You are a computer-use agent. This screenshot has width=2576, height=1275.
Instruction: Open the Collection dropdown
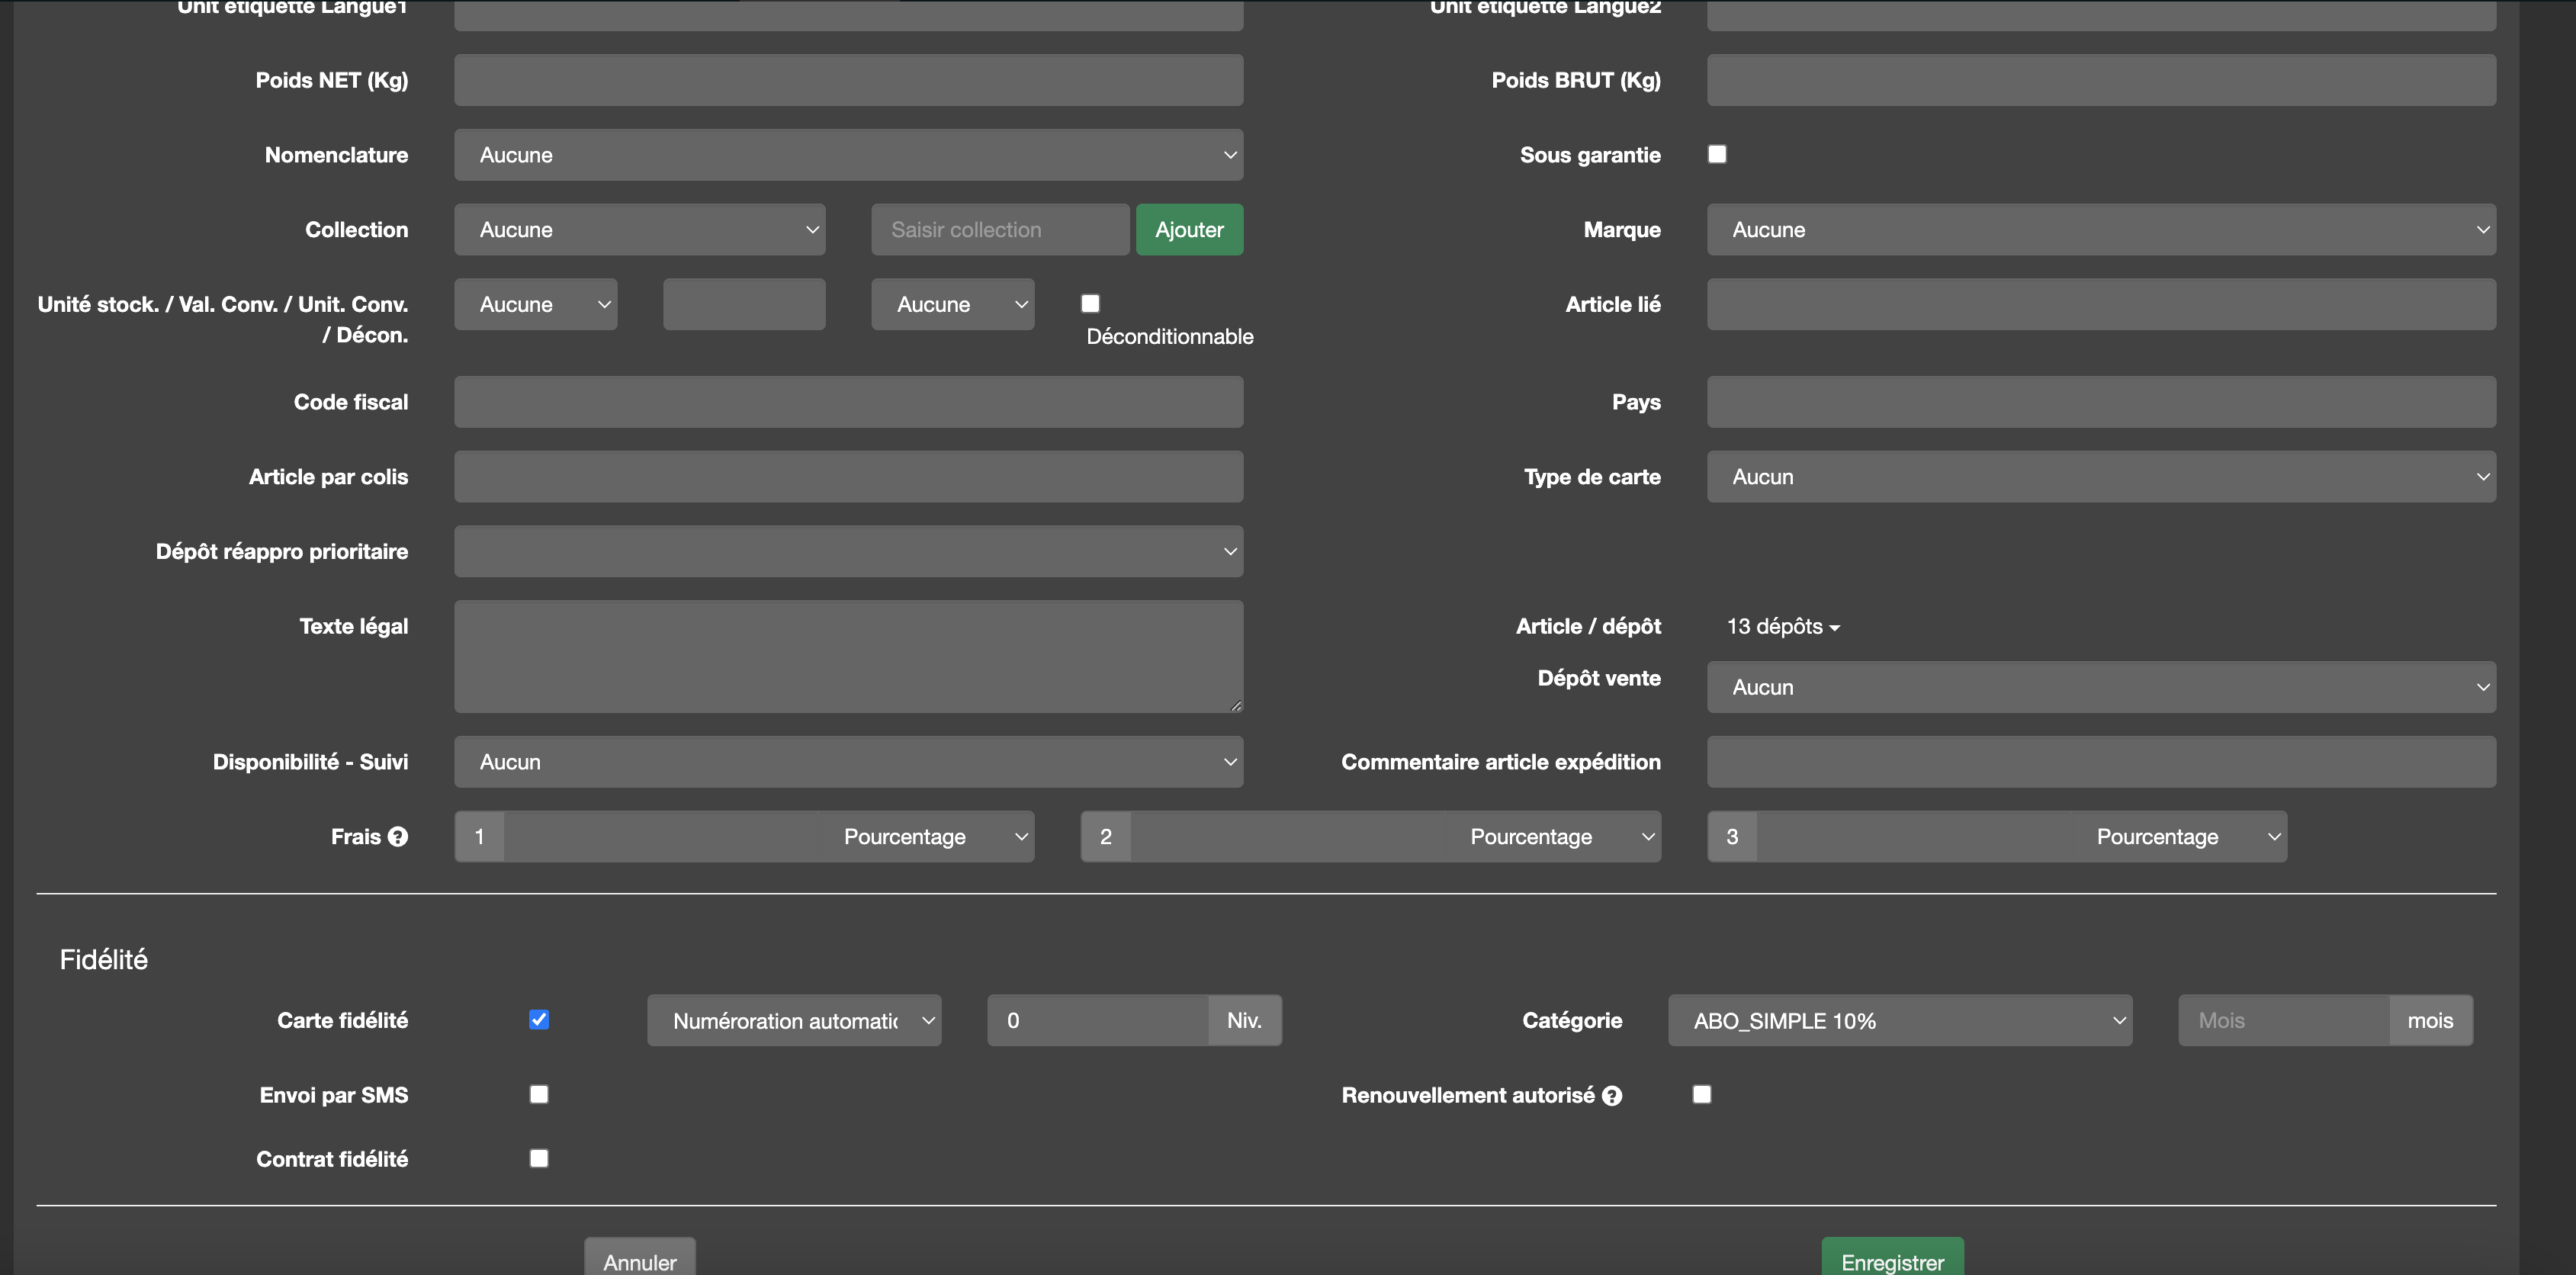640,230
